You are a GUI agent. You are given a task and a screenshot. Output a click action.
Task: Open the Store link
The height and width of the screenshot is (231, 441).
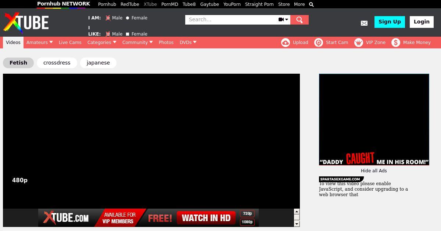point(284,4)
